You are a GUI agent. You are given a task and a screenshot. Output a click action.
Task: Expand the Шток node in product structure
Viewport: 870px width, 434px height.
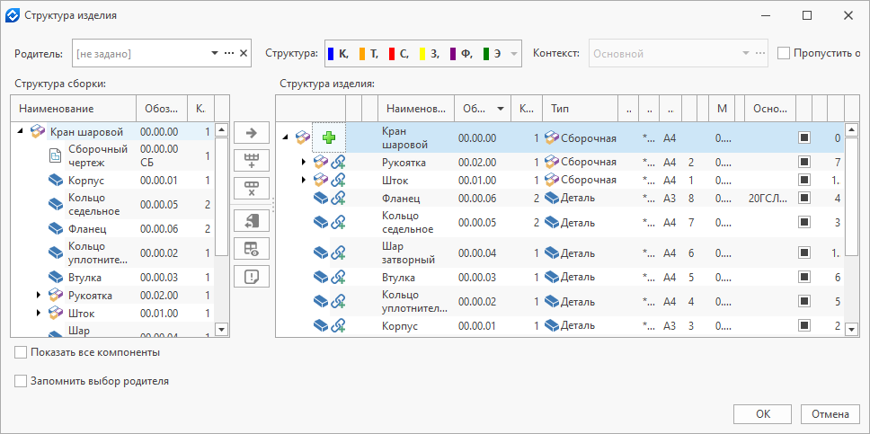click(303, 181)
